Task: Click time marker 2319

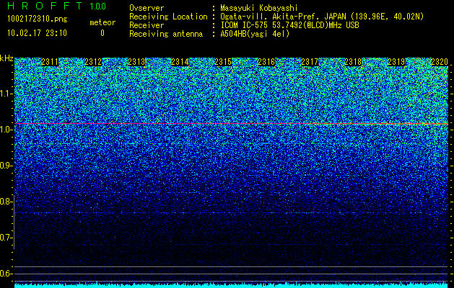Action: [x=396, y=62]
